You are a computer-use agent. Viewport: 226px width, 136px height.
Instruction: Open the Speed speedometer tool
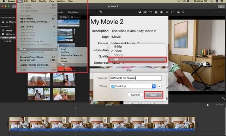173,12
